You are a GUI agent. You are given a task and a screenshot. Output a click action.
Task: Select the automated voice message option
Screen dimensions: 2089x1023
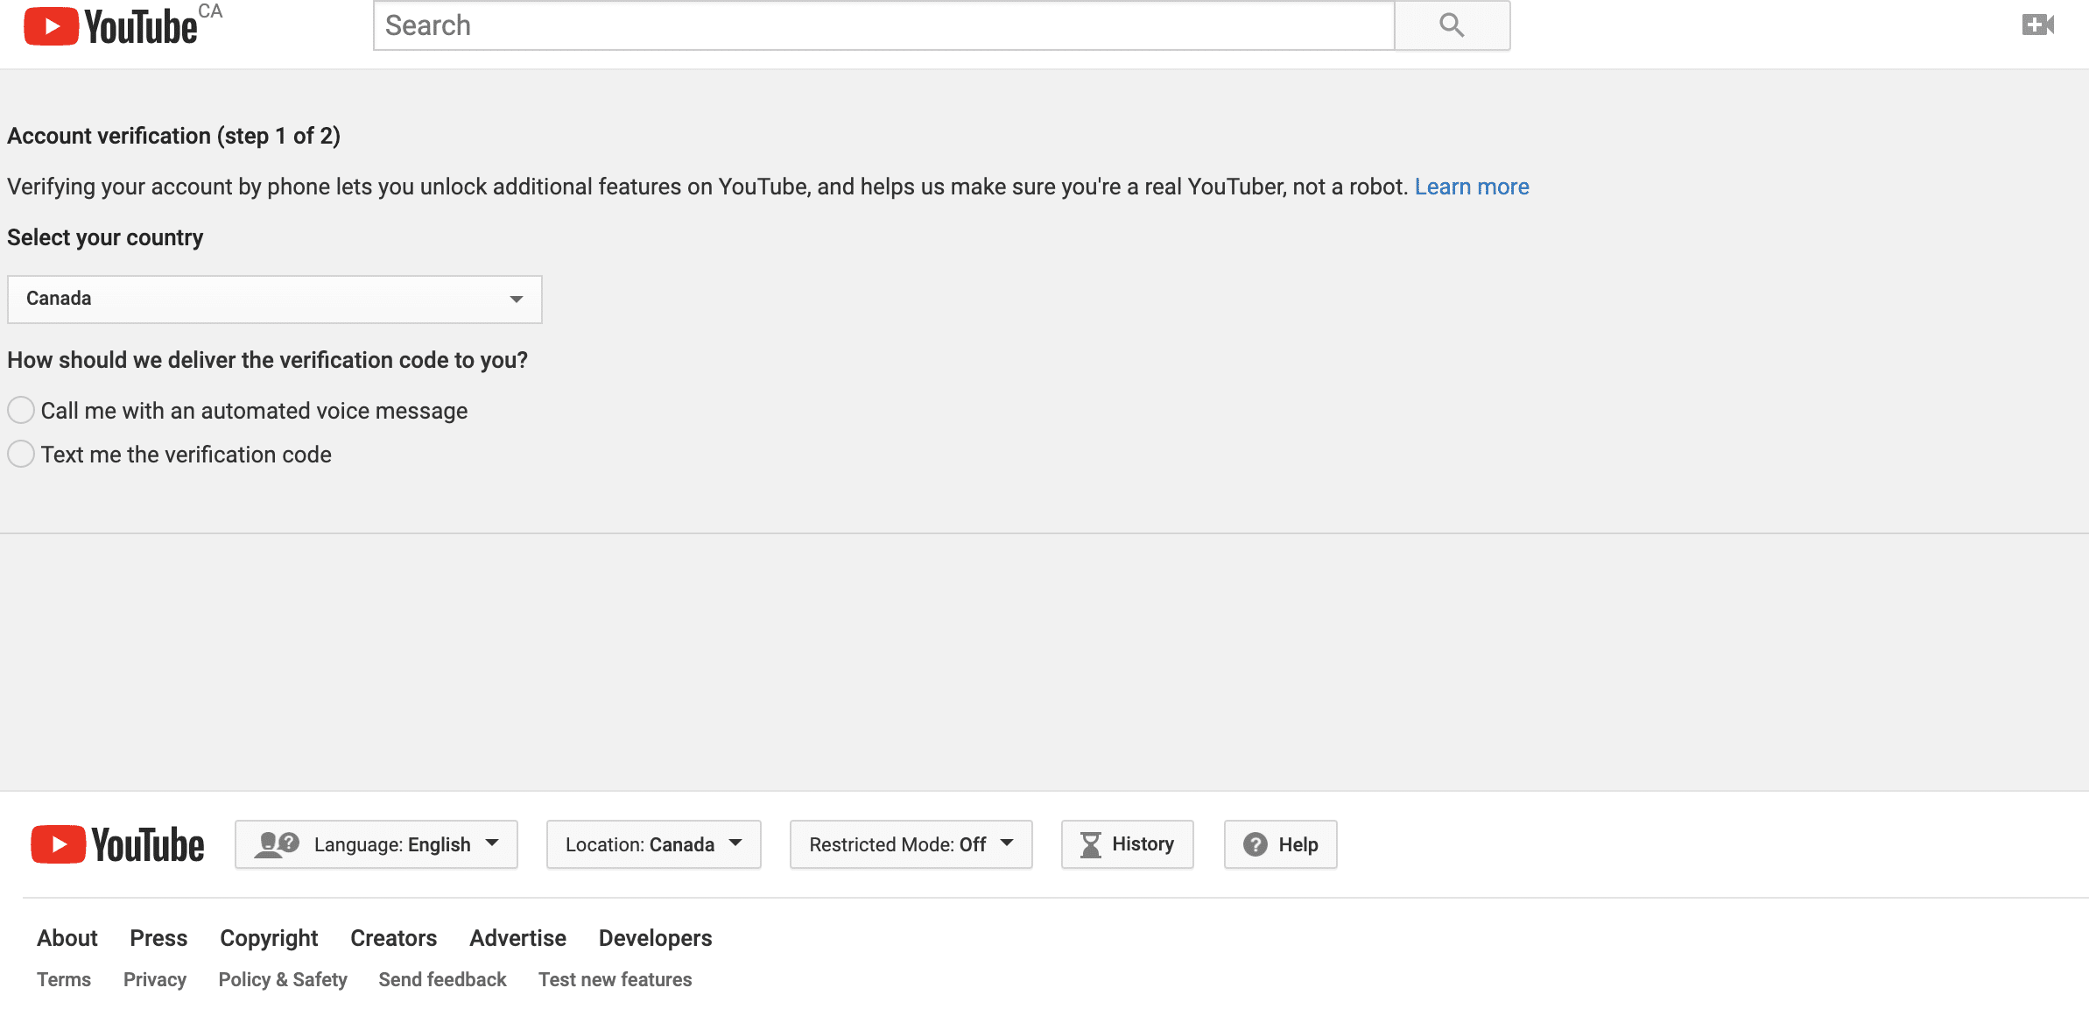coord(20,410)
